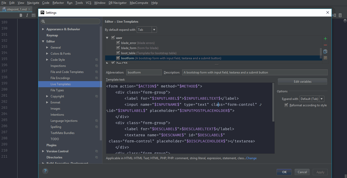Click the template text vertical scrollbar
The image size is (347, 178).
tap(273, 102)
